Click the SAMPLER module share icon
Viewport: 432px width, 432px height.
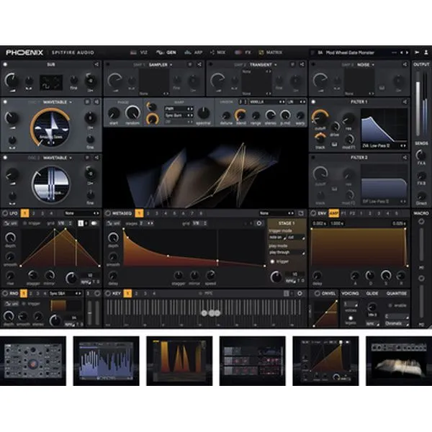click(x=199, y=65)
